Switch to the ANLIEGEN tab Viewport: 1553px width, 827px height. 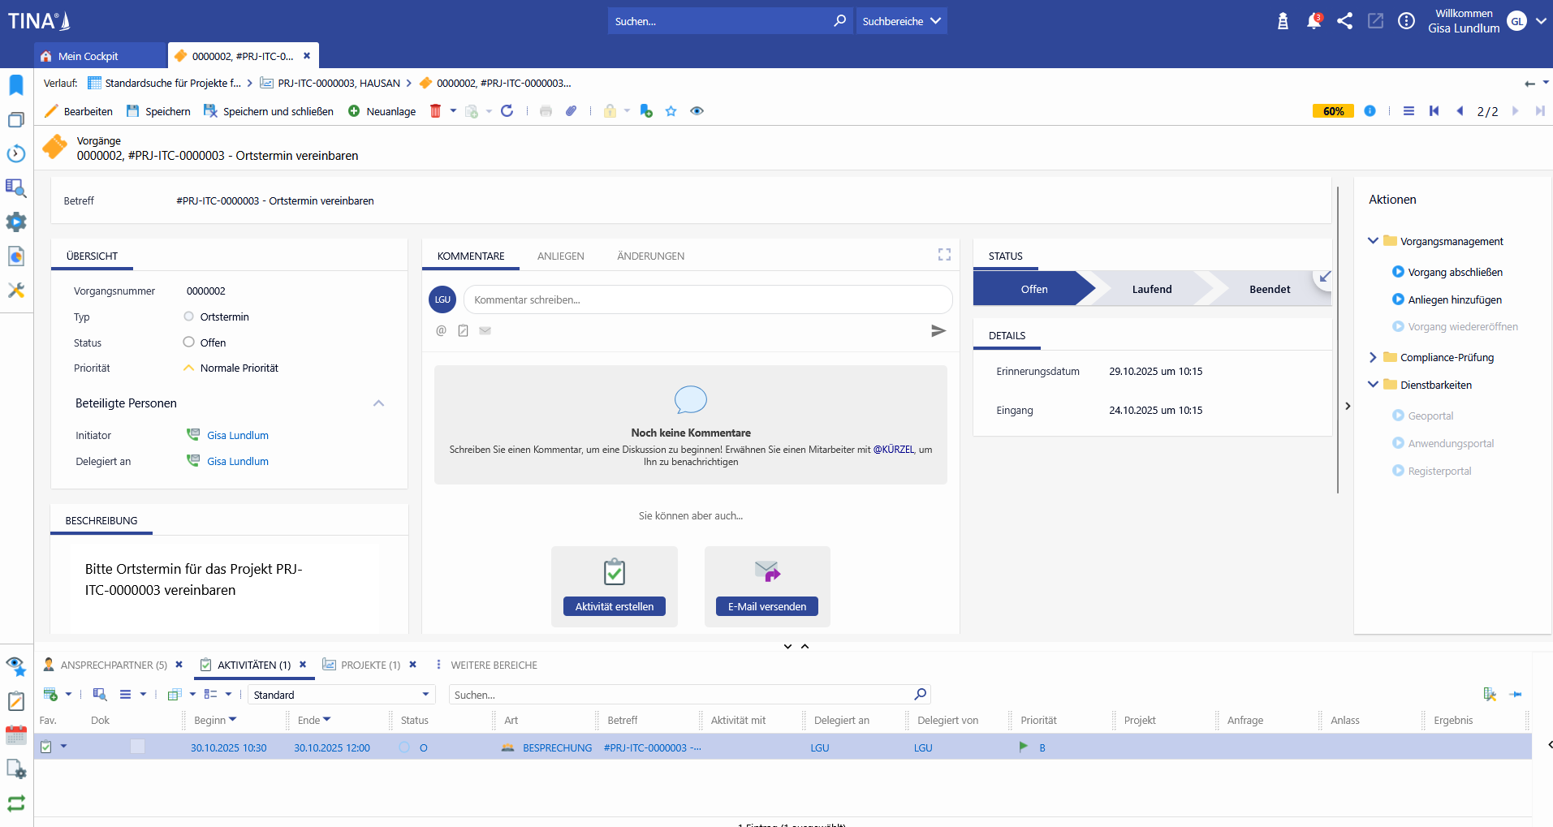pyautogui.click(x=560, y=256)
